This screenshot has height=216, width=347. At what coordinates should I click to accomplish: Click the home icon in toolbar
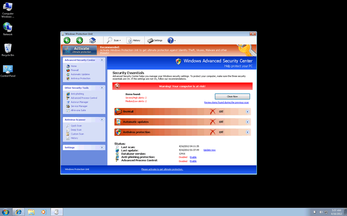[92, 40]
